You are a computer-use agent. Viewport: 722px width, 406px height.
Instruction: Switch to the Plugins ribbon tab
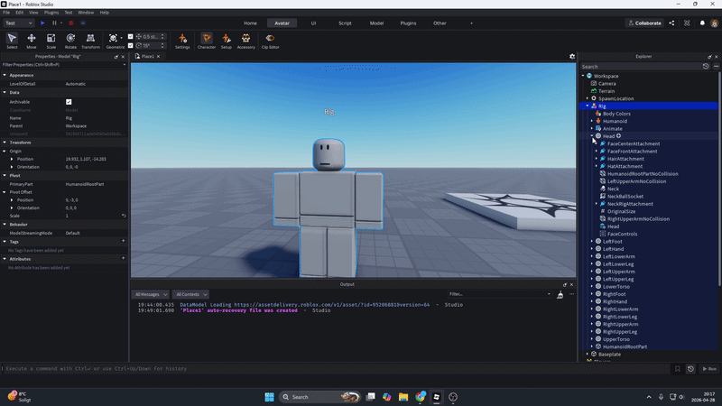point(408,23)
